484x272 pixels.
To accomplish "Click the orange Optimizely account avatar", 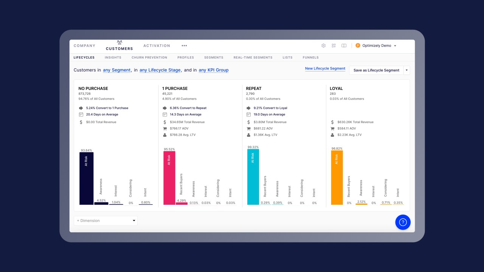I will 358,46.
